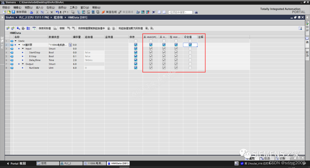Click breadcrumb arrow after 程序块
310x168 pixels.
[65, 18]
